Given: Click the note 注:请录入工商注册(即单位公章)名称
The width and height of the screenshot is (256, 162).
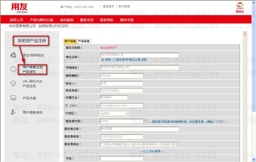Looking at the screenshot, I should click(124, 60).
